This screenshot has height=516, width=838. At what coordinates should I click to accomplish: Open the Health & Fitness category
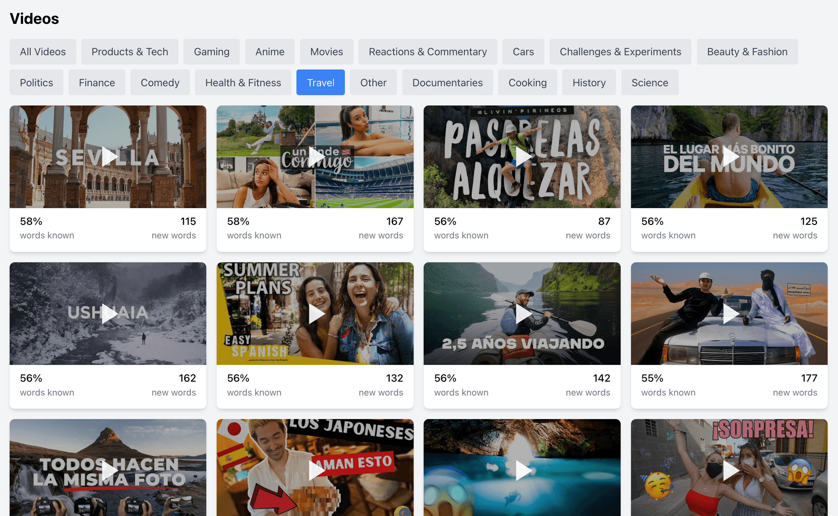(243, 83)
